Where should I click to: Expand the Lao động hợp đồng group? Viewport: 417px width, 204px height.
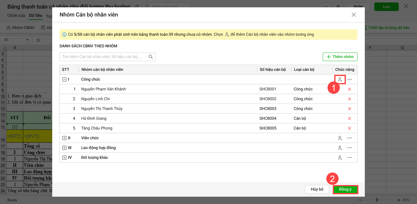64,148
